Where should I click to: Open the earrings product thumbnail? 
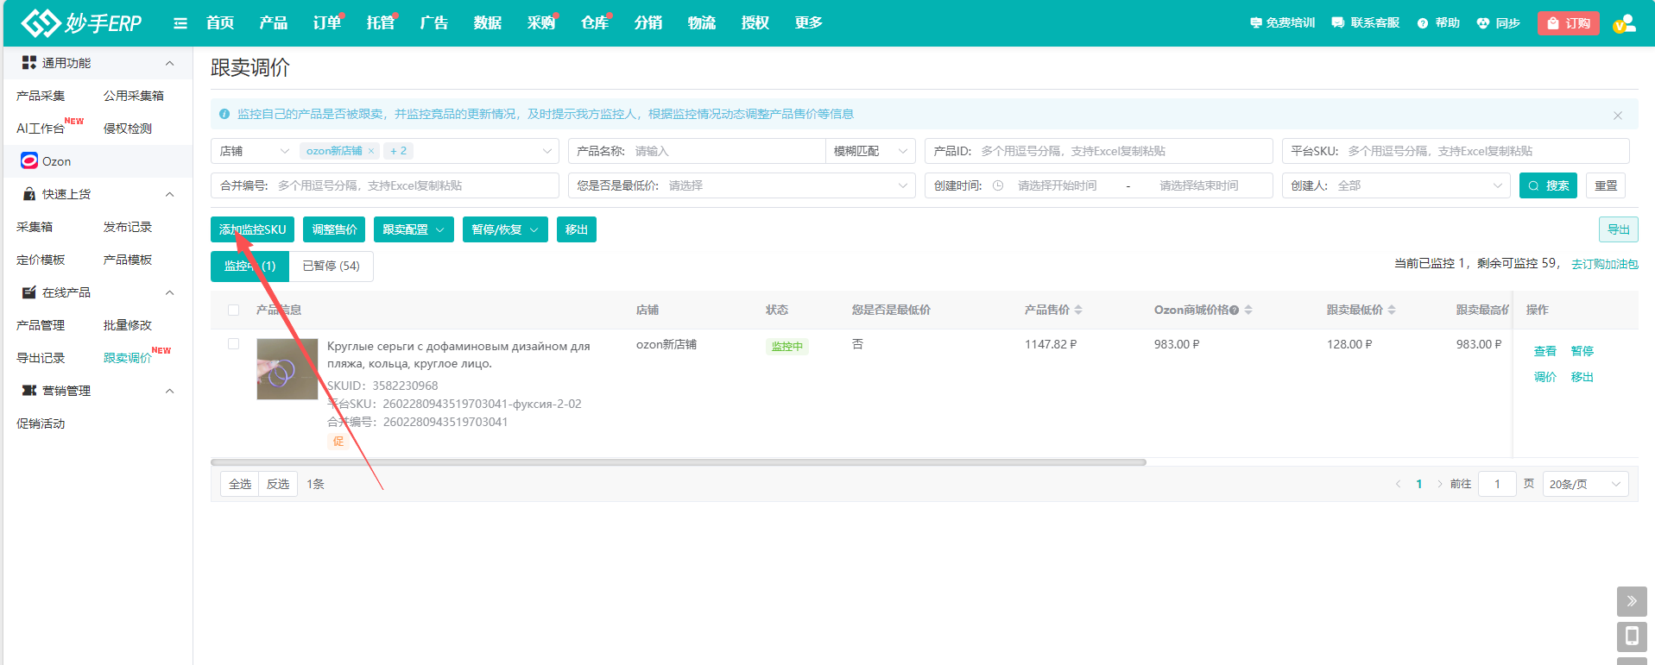(x=287, y=369)
